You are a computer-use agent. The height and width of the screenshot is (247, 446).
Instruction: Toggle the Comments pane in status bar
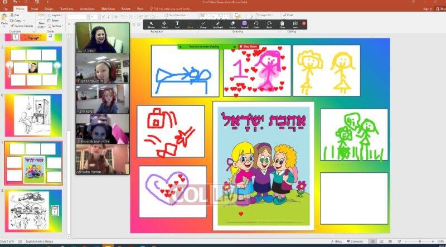click(x=355, y=241)
